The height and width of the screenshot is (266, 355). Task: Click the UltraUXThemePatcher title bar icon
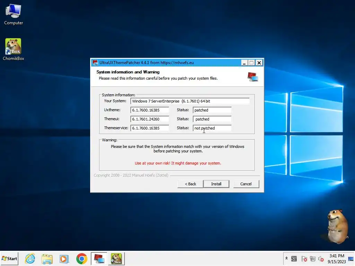point(95,63)
